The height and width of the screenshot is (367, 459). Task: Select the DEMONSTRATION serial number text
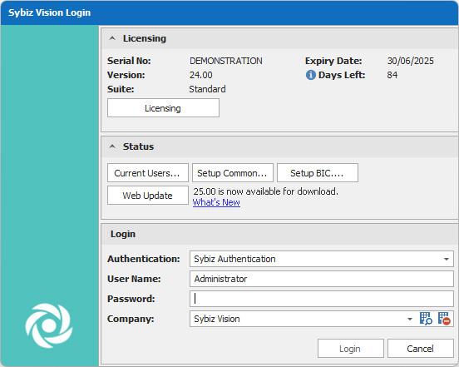[x=225, y=61]
